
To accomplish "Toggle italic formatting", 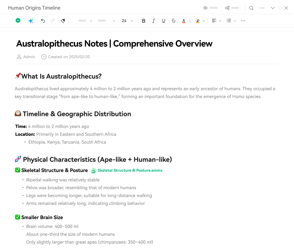I will [x=154, y=21].
